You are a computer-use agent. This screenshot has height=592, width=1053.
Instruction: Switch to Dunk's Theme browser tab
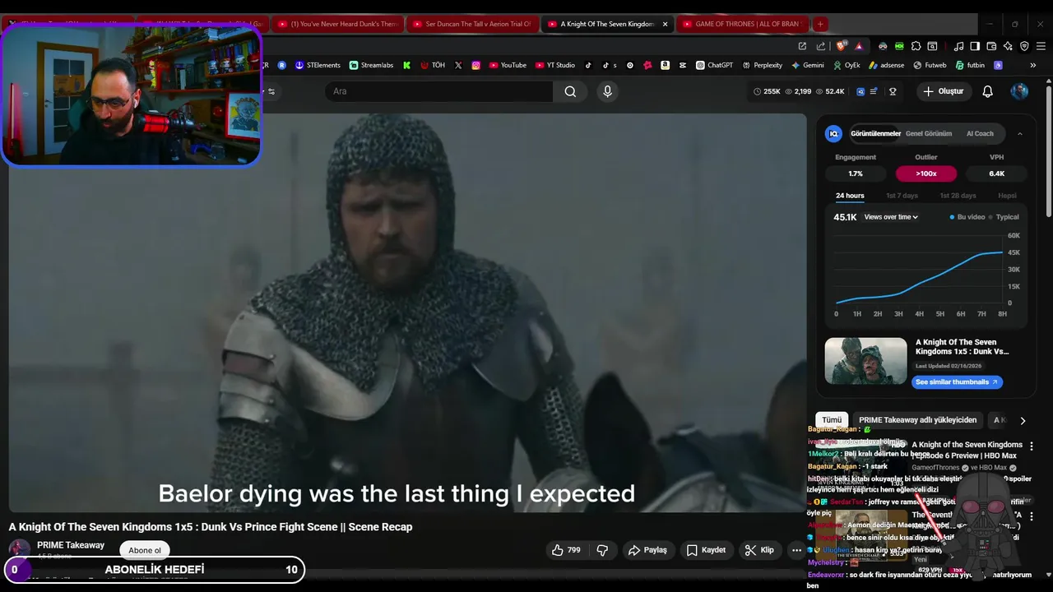(337, 24)
